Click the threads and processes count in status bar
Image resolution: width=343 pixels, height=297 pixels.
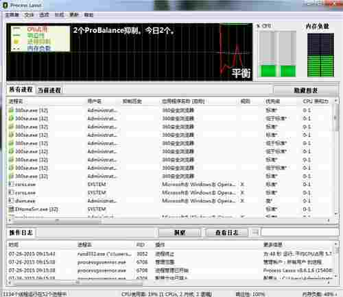click(x=35, y=294)
